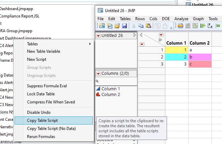Click the four-panel green grid toolbar icon
This screenshot has width=222, height=144.
pyautogui.click(x=195, y=26)
